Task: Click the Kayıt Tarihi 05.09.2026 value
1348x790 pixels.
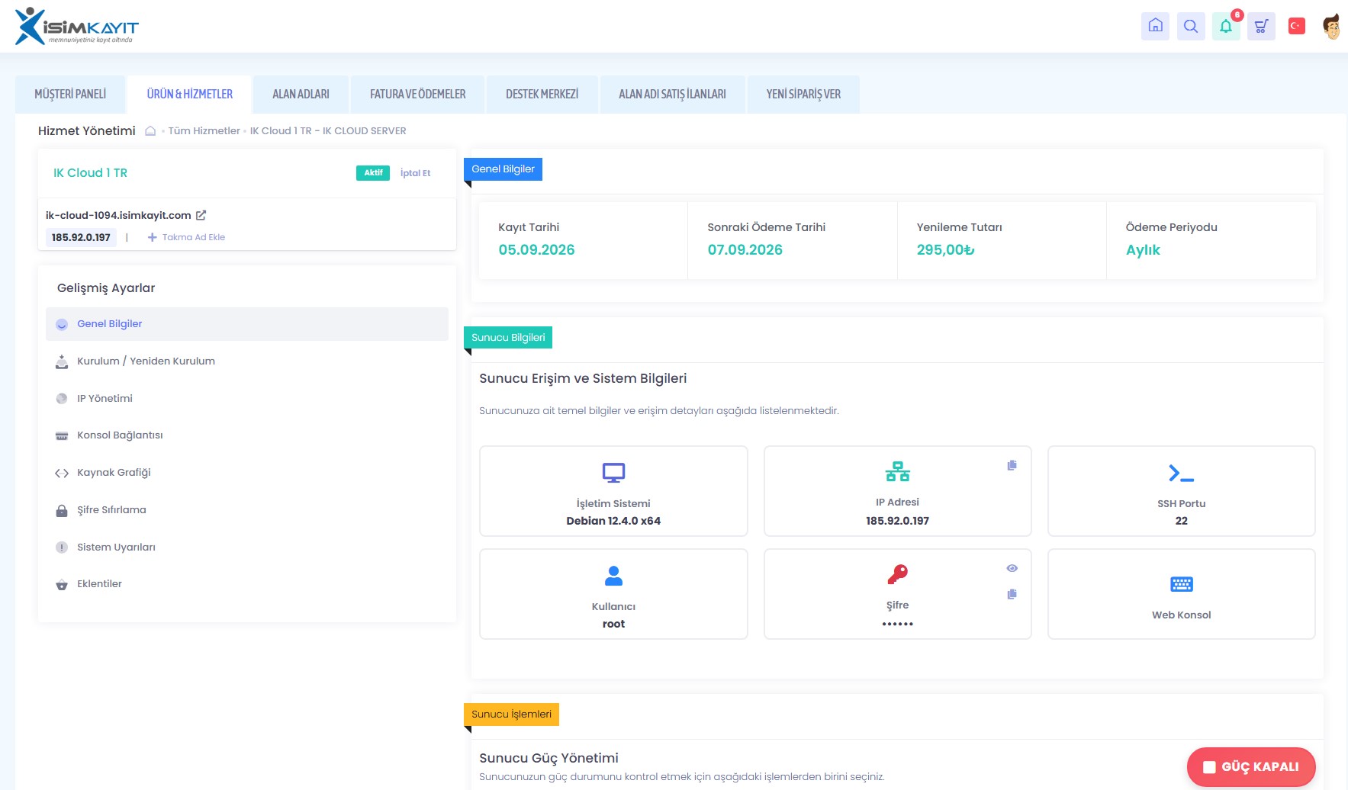Action: [536, 250]
